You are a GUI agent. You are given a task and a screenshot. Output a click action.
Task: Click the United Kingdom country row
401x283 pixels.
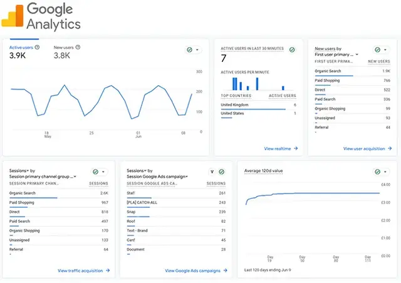pyautogui.click(x=259, y=106)
